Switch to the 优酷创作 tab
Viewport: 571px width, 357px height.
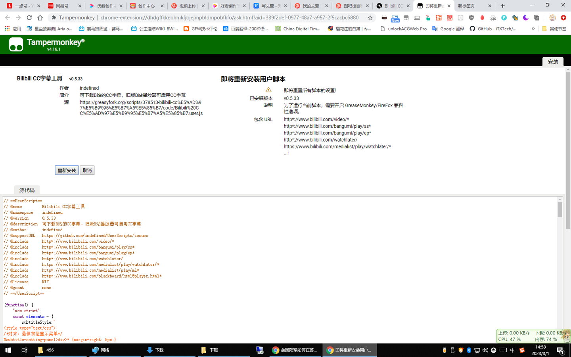click(x=106, y=6)
